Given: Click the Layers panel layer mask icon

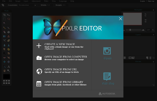Looking at the screenshot, I should tap(130, 58).
